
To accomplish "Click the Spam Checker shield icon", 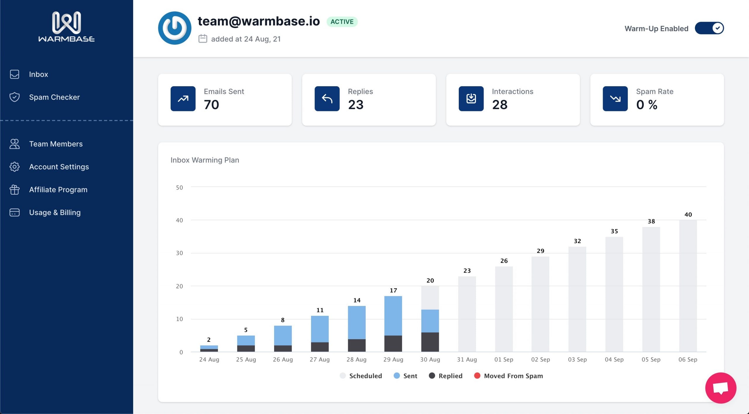I will 14,97.
